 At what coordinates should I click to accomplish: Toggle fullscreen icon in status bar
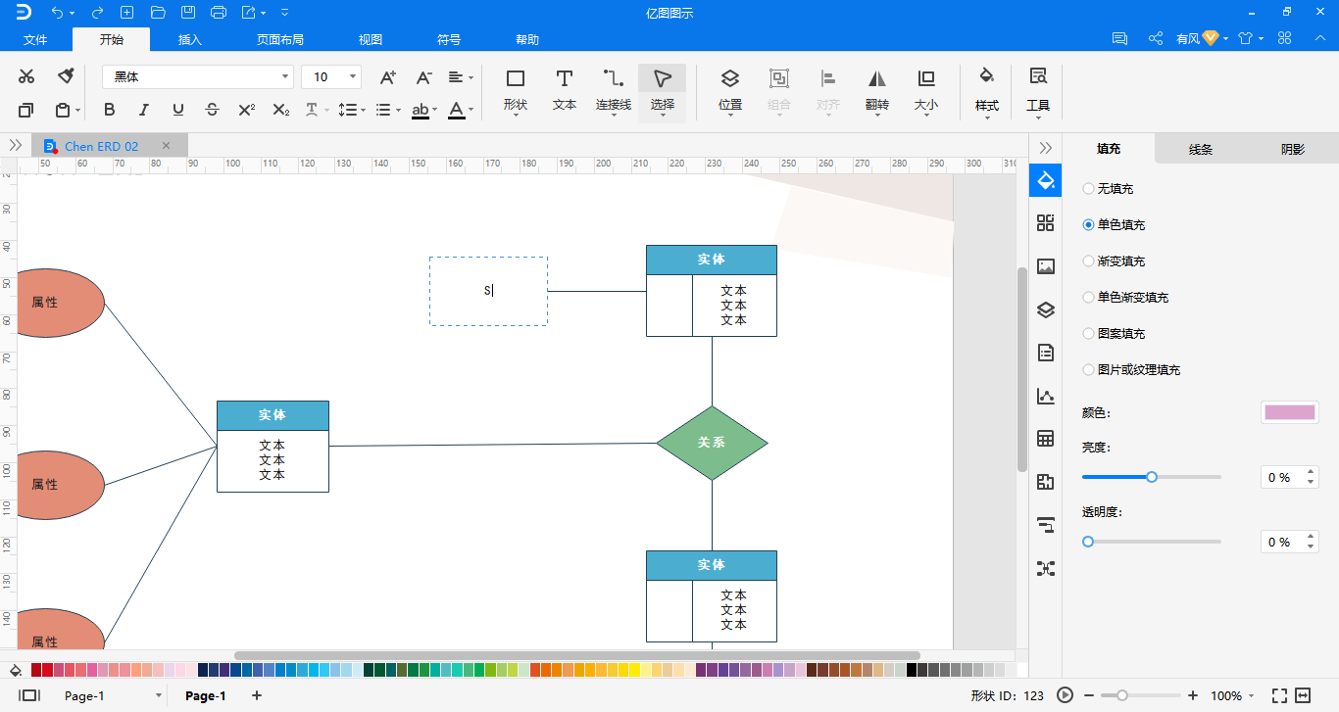(x=1279, y=695)
